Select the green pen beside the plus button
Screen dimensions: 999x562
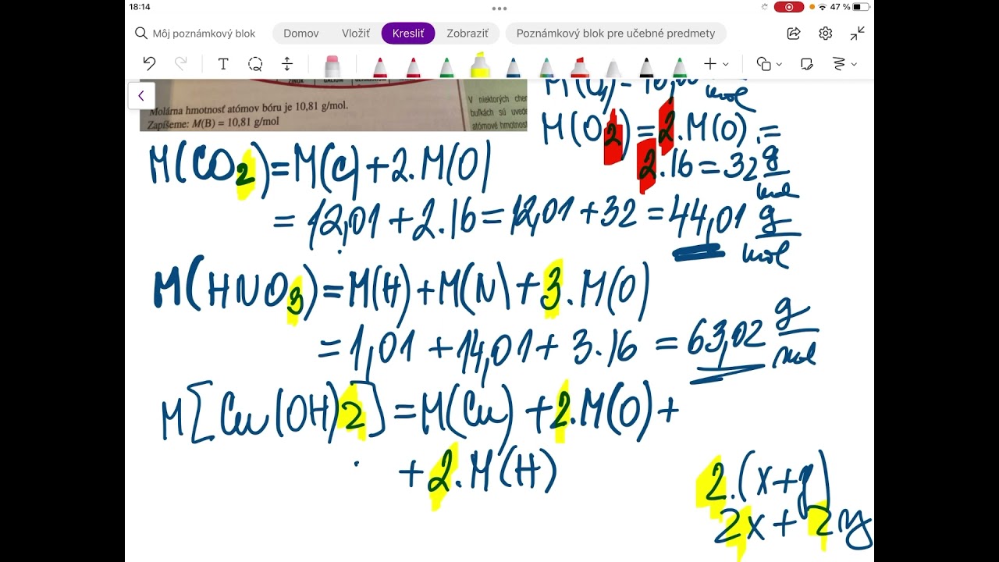point(680,67)
